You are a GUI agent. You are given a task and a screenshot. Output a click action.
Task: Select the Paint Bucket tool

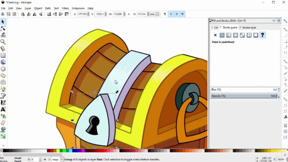(3, 130)
